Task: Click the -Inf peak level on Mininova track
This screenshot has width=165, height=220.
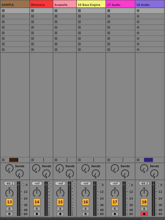Action: [37, 183]
